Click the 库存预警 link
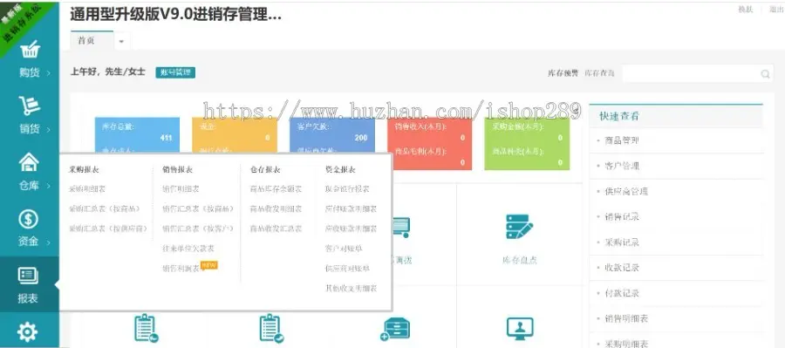The width and height of the screenshot is (785, 348). (x=563, y=73)
